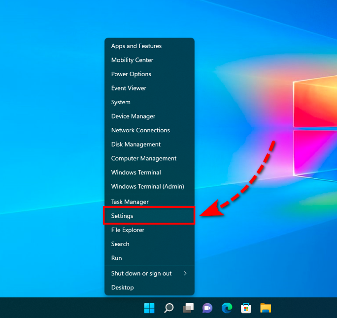Open Task View from the taskbar

coord(188,308)
